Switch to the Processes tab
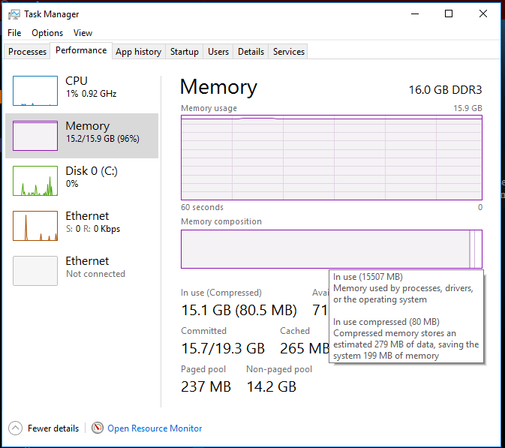Image resolution: width=505 pixels, height=448 pixels. [x=27, y=52]
